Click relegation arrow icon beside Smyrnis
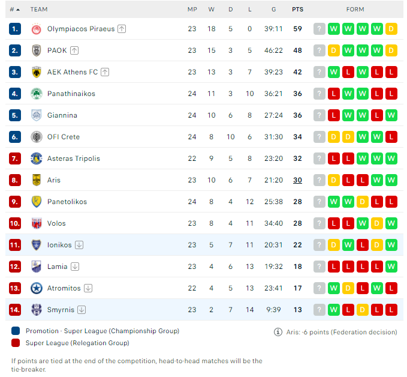 [x=82, y=310]
